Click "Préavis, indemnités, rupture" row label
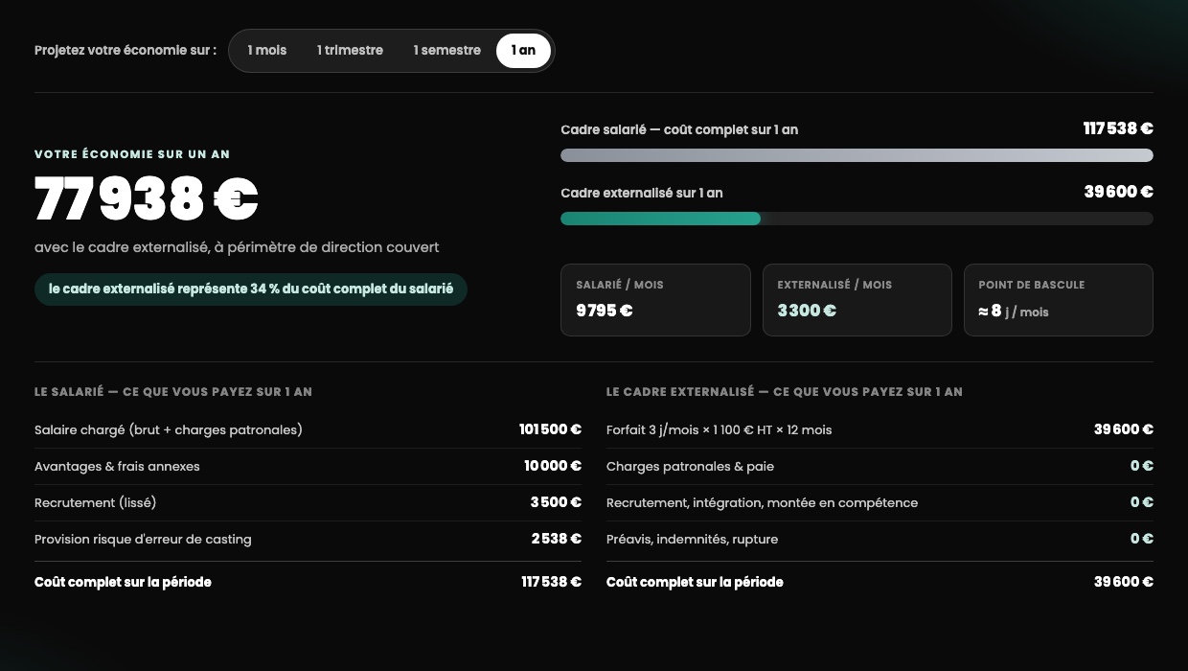This screenshot has width=1188, height=671. [x=692, y=540]
